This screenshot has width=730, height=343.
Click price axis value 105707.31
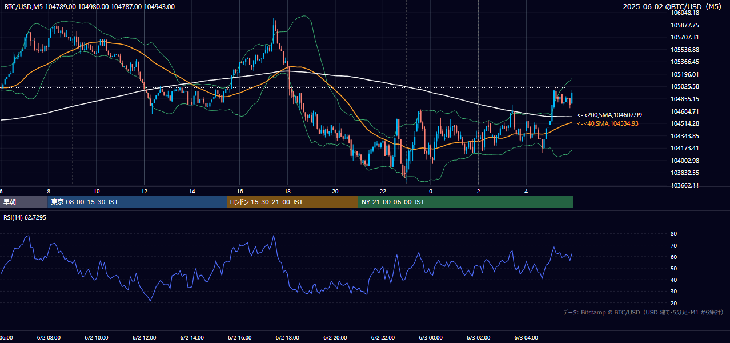685,37
